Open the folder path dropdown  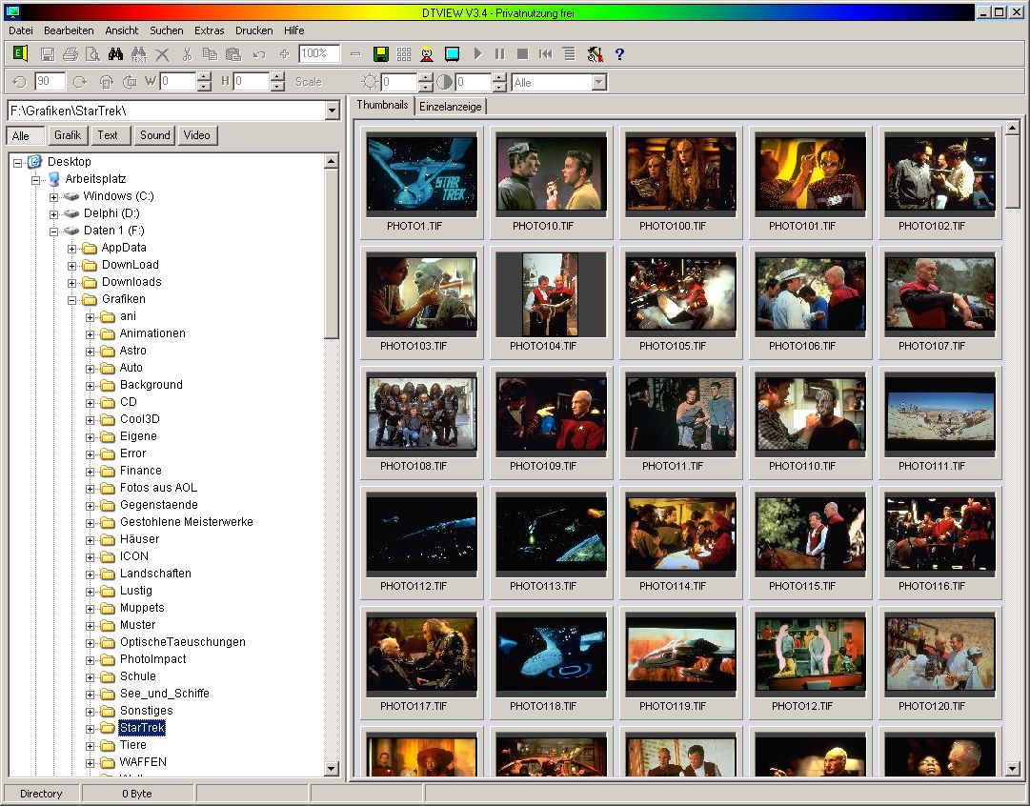click(x=332, y=111)
